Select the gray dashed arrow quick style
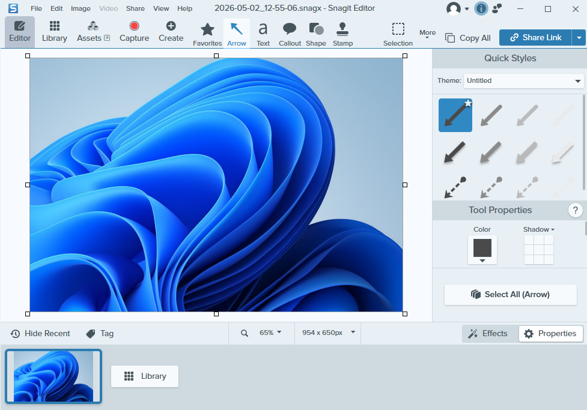This screenshot has width=587, height=410. point(491,187)
